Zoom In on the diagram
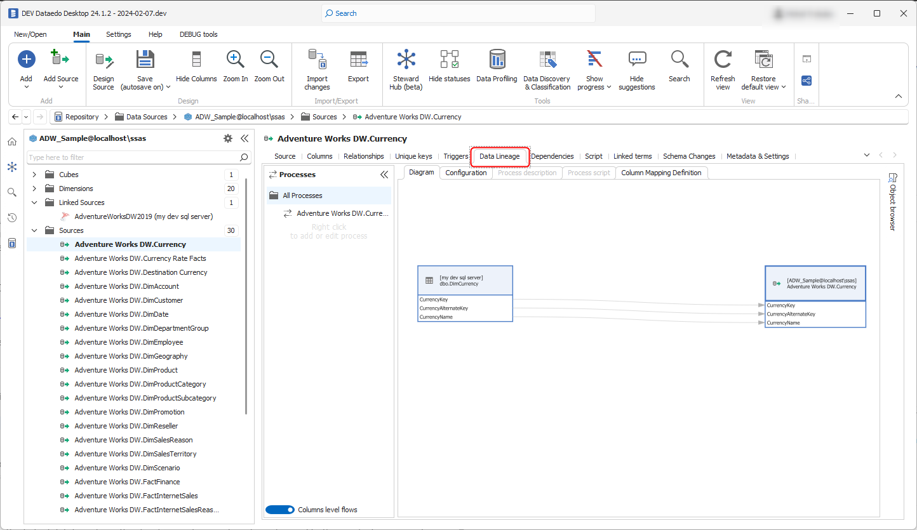The height and width of the screenshot is (530, 917). (236, 67)
